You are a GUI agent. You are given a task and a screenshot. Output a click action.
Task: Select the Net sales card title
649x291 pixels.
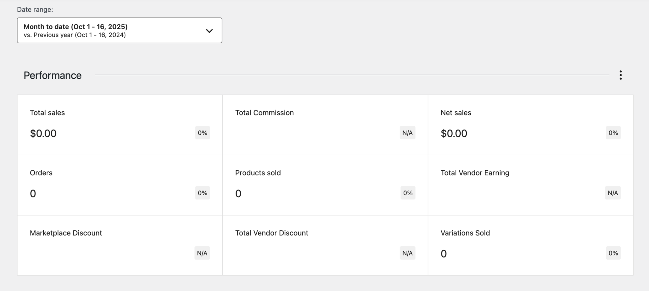click(x=456, y=113)
